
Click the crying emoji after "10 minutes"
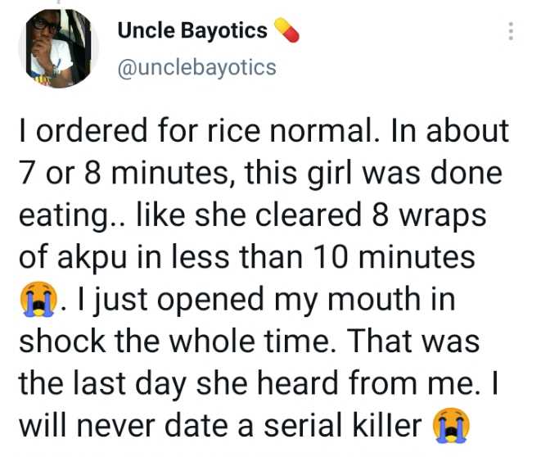click(x=33, y=301)
